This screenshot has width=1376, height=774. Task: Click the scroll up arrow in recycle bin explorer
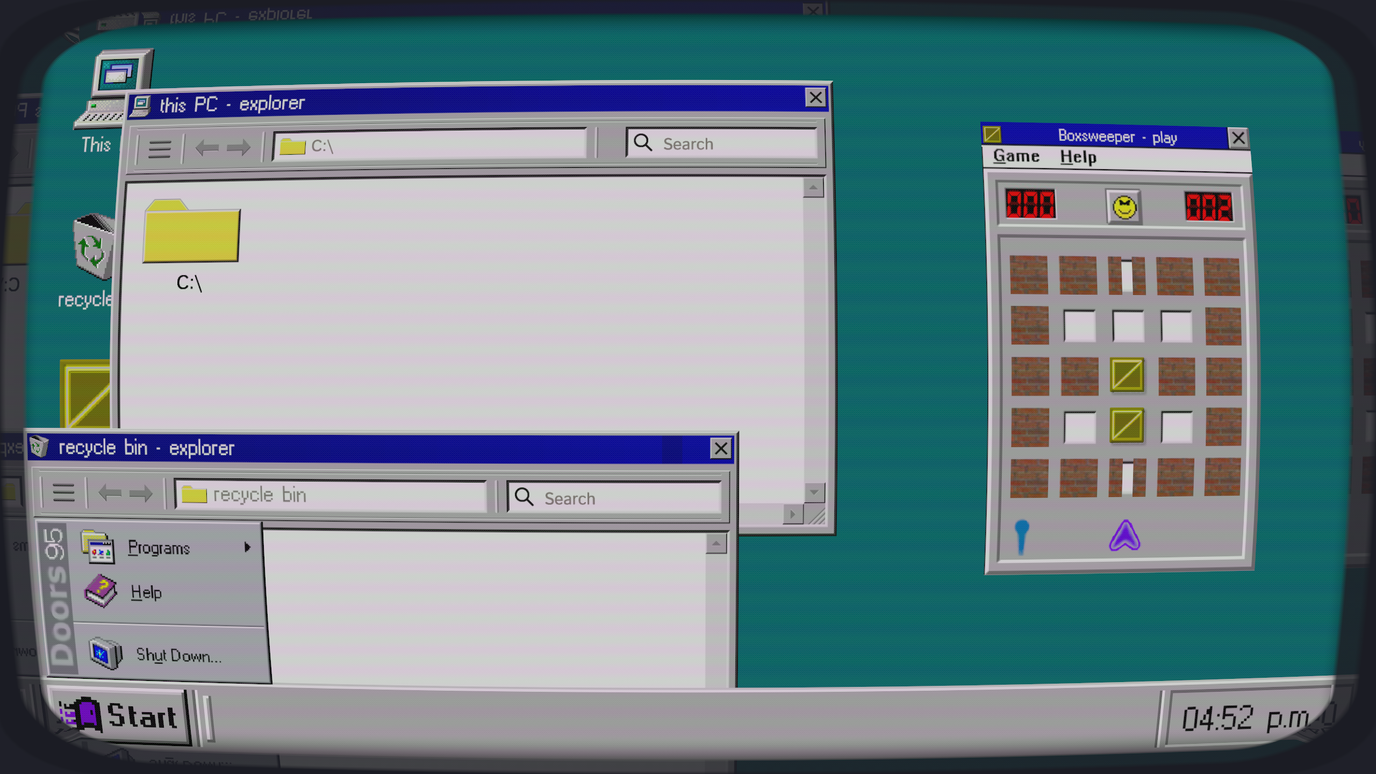716,544
